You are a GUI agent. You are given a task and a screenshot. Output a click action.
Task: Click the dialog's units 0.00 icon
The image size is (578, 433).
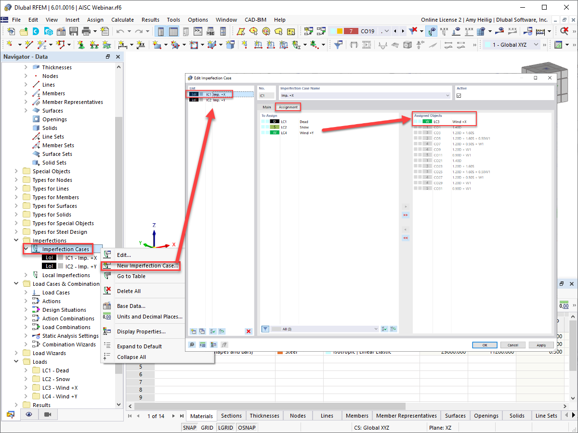202,344
